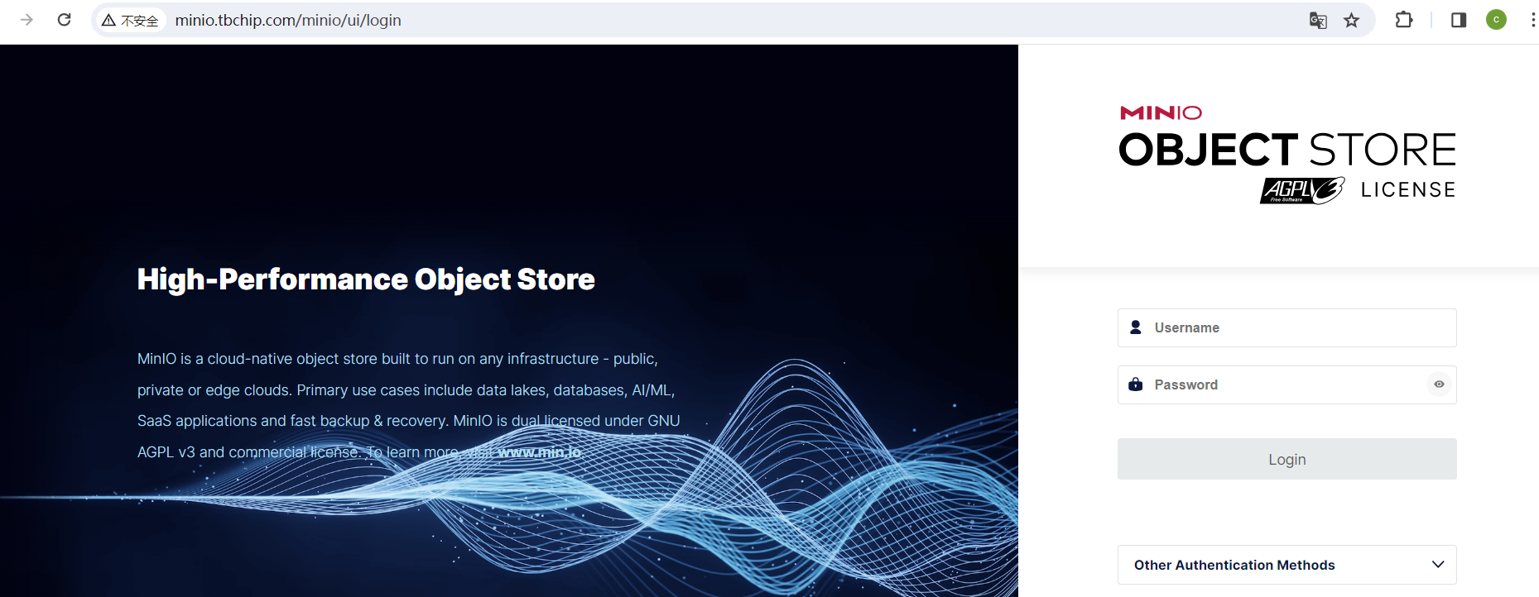Reload the page with refresh icon
The image size is (1539, 597).
tap(65, 20)
